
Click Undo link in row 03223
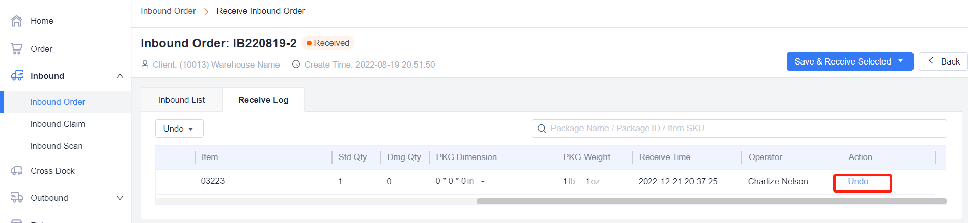(858, 181)
